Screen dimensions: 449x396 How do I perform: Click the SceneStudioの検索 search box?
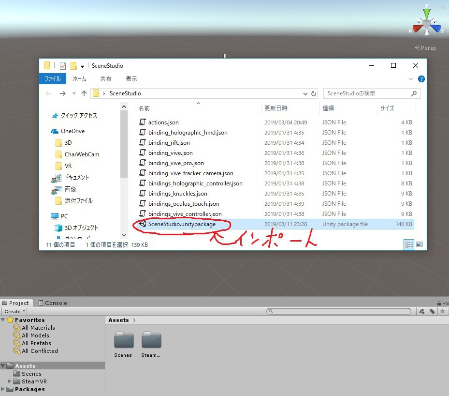pos(372,93)
